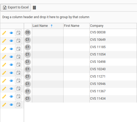Click the Export to Excel button
The height and width of the screenshot is (122, 137).
[x=15, y=8]
